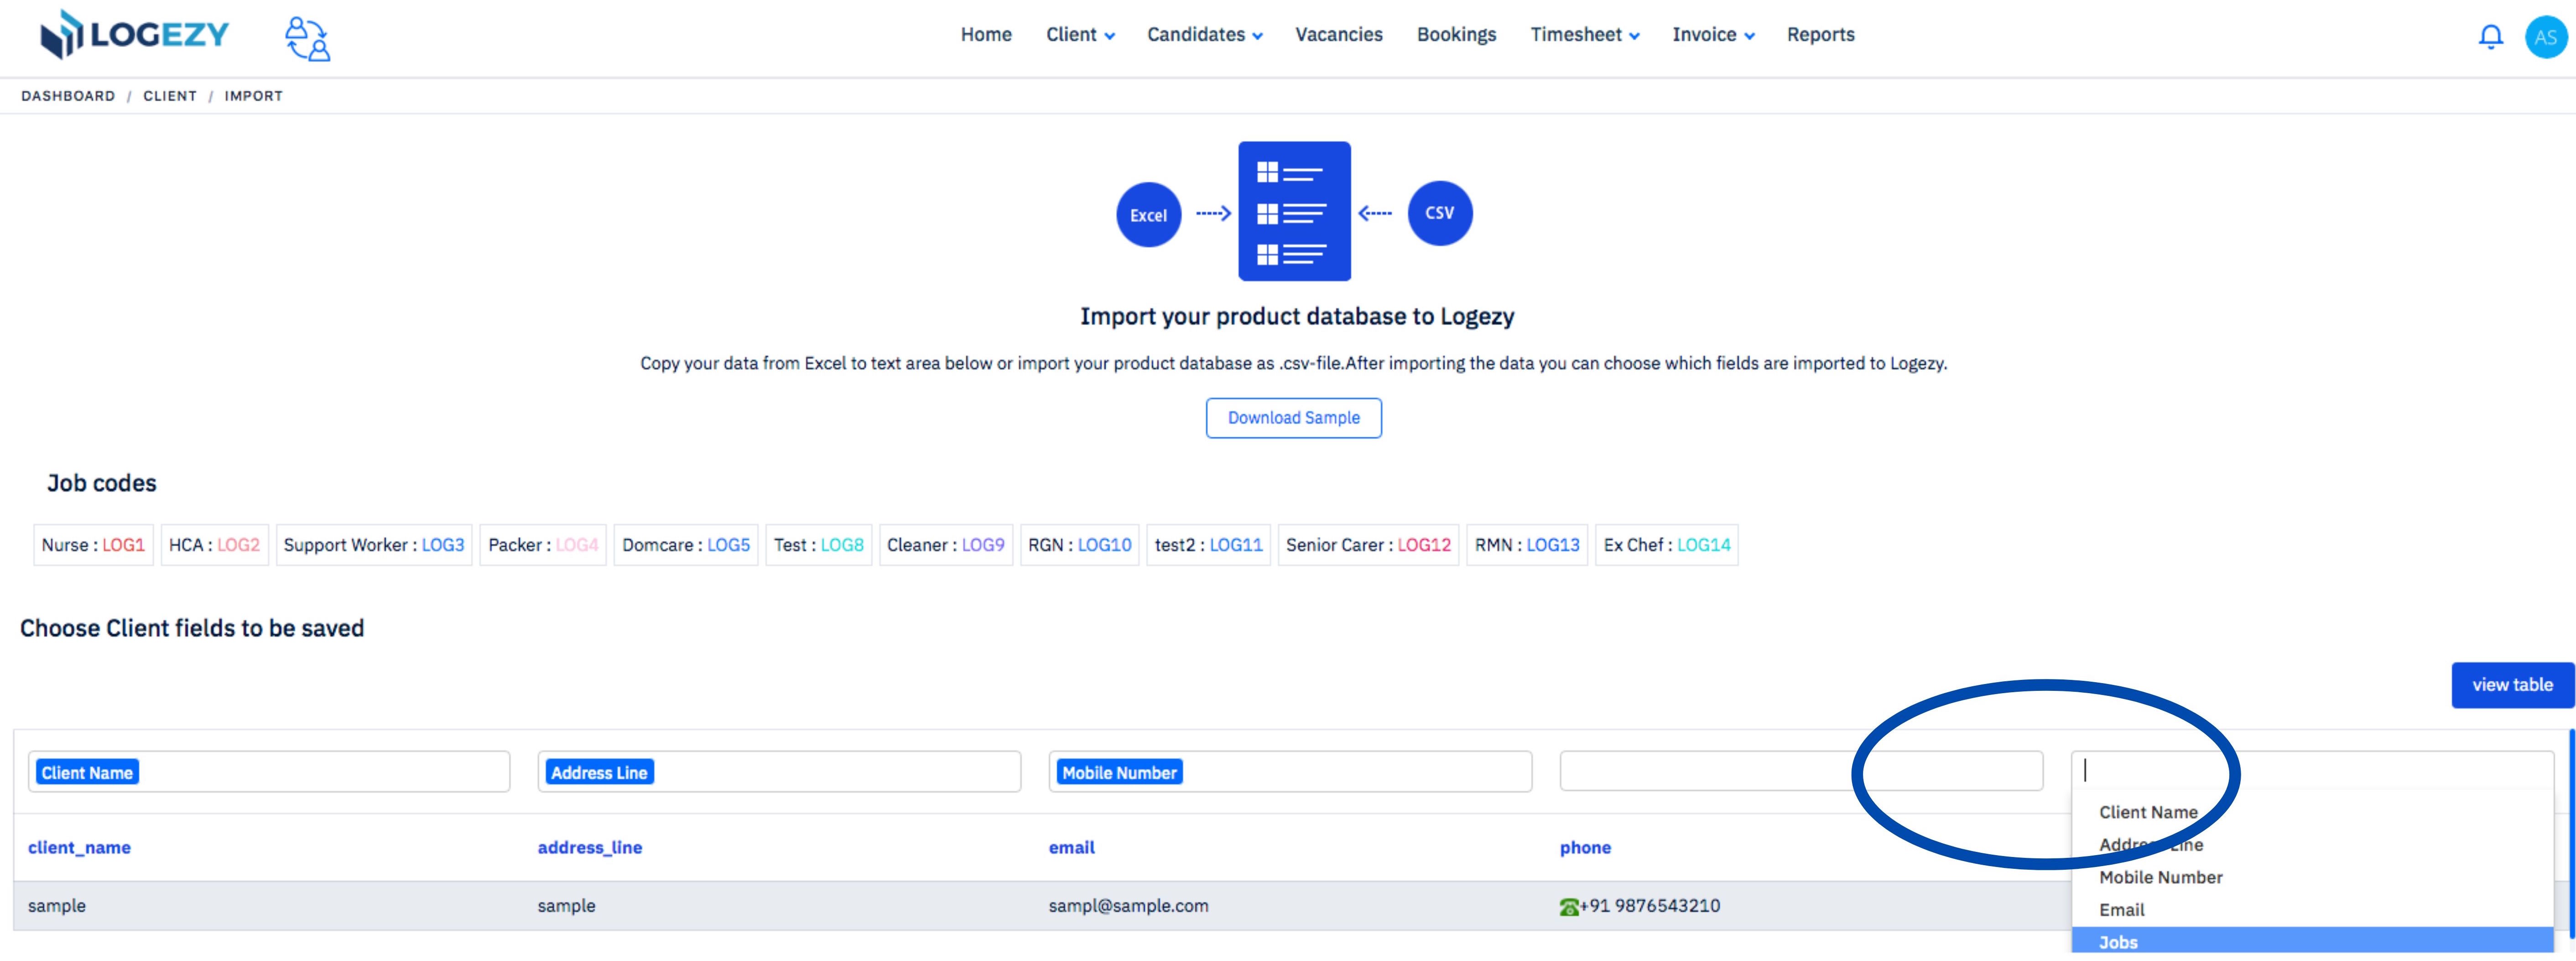Open the Bookings page
The height and width of the screenshot is (961, 2576).
click(x=1456, y=35)
